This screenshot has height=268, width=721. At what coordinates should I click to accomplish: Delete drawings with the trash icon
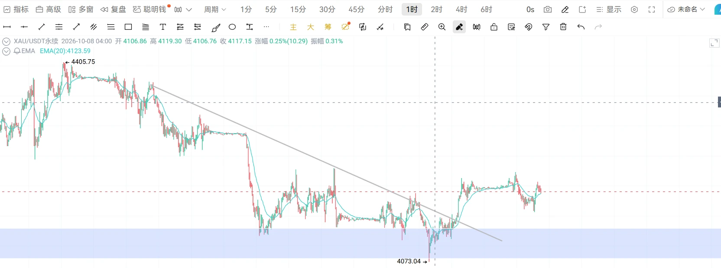click(x=563, y=27)
